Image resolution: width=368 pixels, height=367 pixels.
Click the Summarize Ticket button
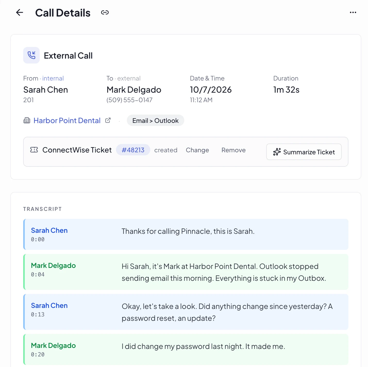[304, 152]
